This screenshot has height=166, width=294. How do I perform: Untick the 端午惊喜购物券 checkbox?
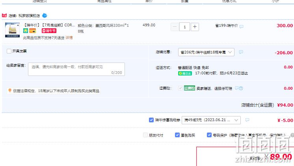point(151,120)
